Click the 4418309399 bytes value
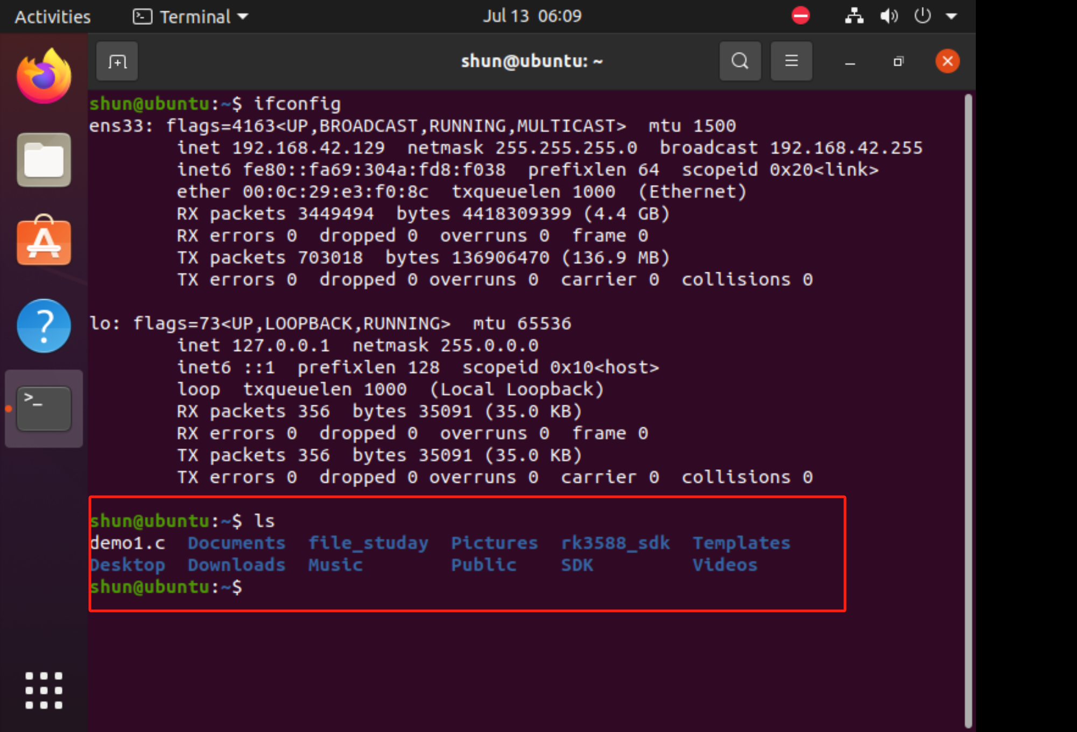1077x732 pixels. (517, 214)
